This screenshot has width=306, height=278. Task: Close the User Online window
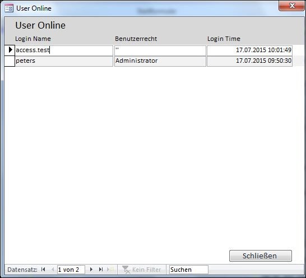click(x=291, y=6)
